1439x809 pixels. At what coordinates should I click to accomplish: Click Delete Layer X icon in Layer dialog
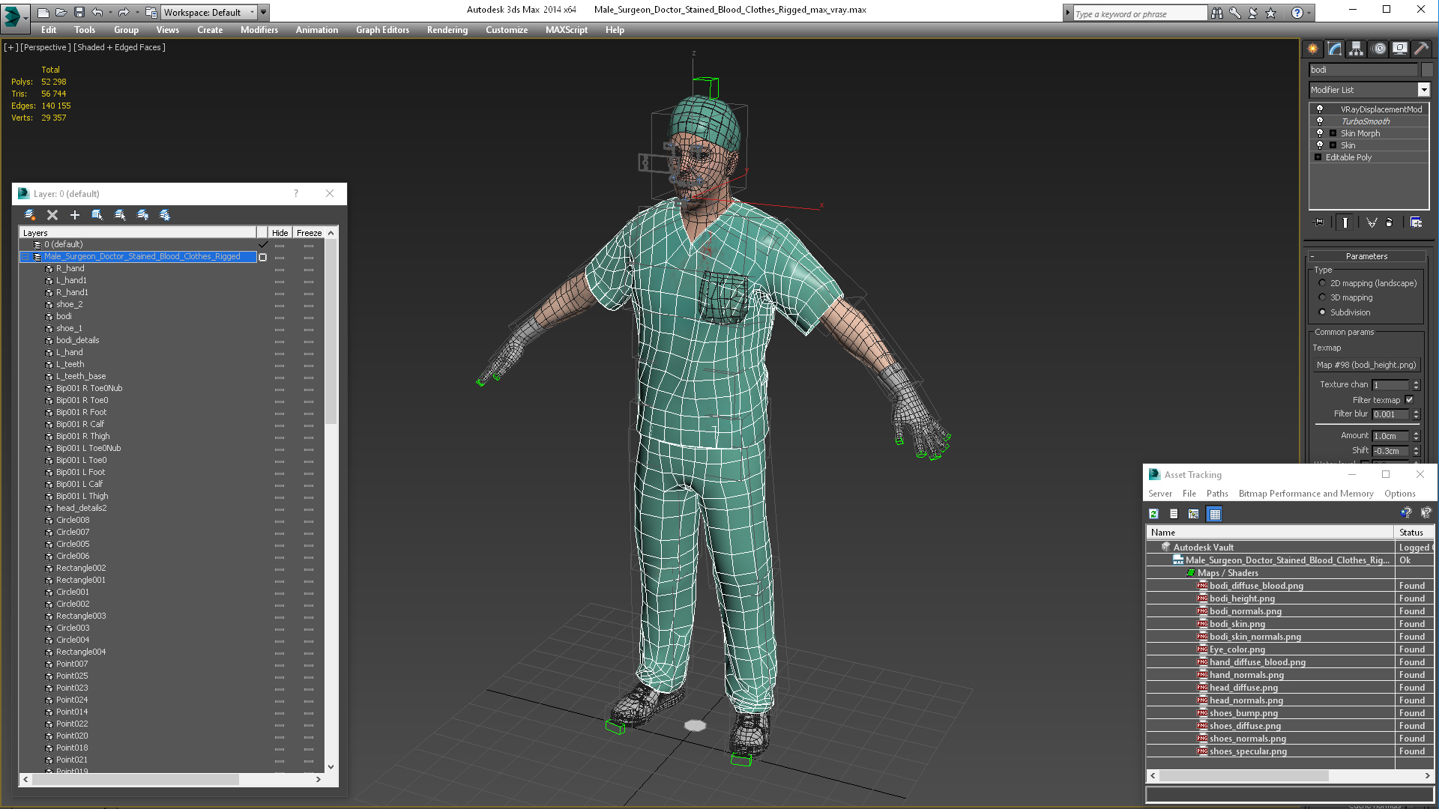[x=52, y=215]
